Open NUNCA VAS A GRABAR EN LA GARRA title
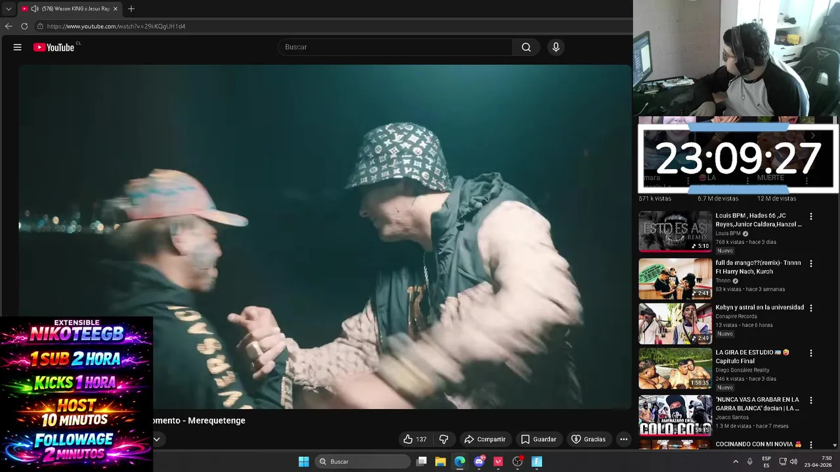 pyautogui.click(x=757, y=404)
